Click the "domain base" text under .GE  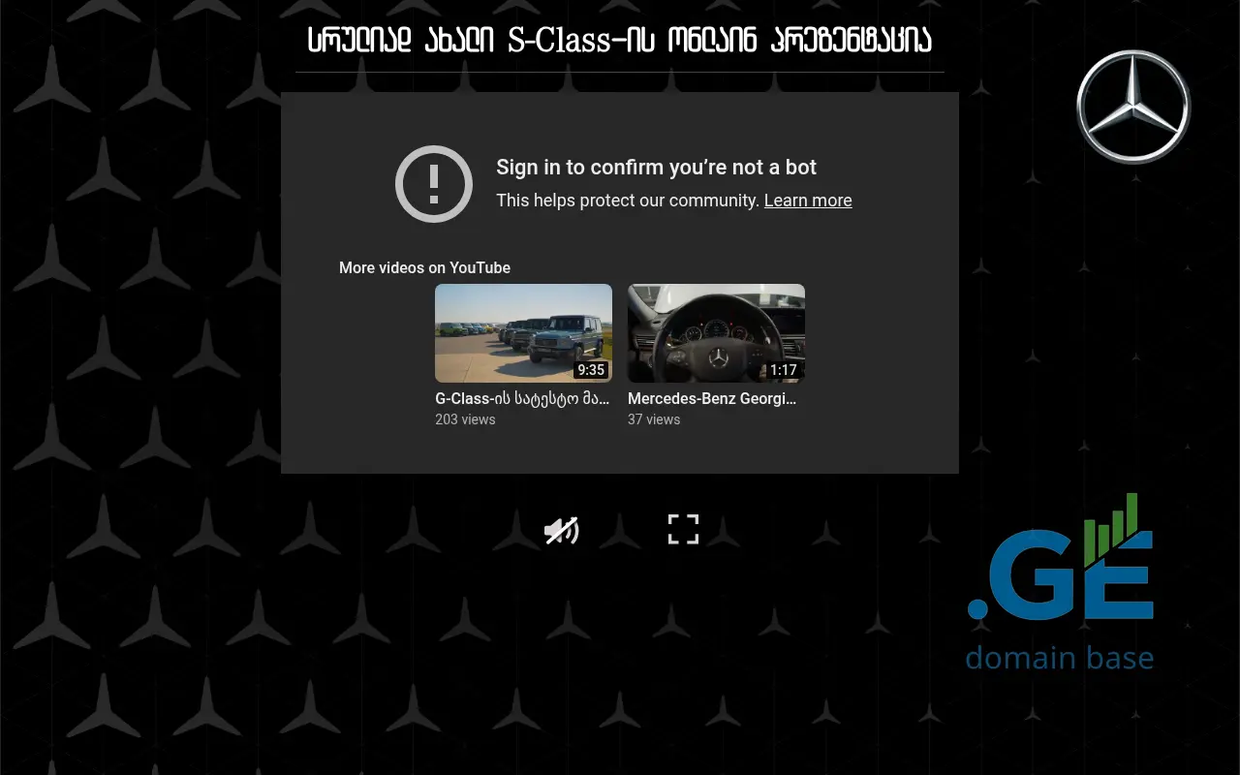click(1059, 659)
